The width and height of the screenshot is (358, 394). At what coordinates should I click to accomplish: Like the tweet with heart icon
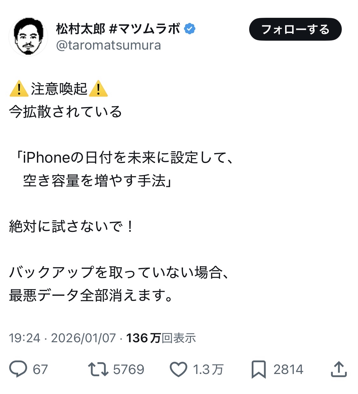coord(178,370)
